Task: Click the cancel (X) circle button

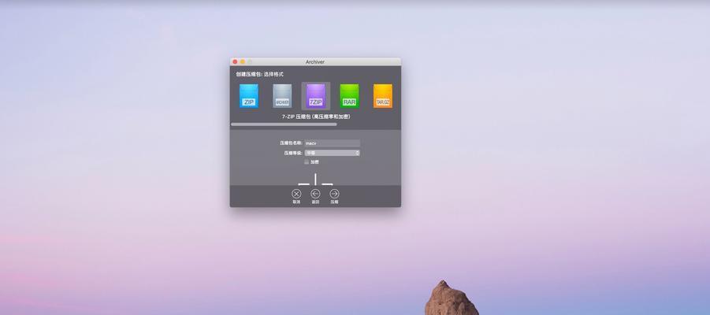Action: coord(296,194)
